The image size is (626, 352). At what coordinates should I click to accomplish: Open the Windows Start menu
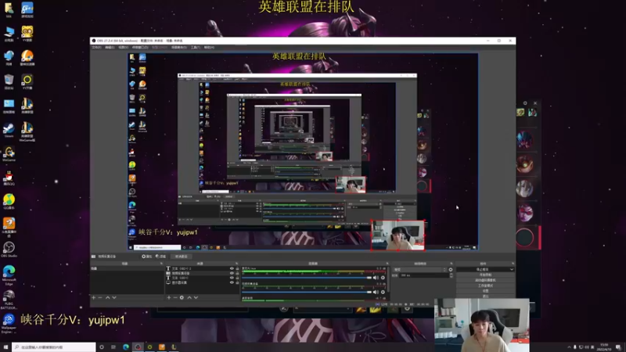5,347
